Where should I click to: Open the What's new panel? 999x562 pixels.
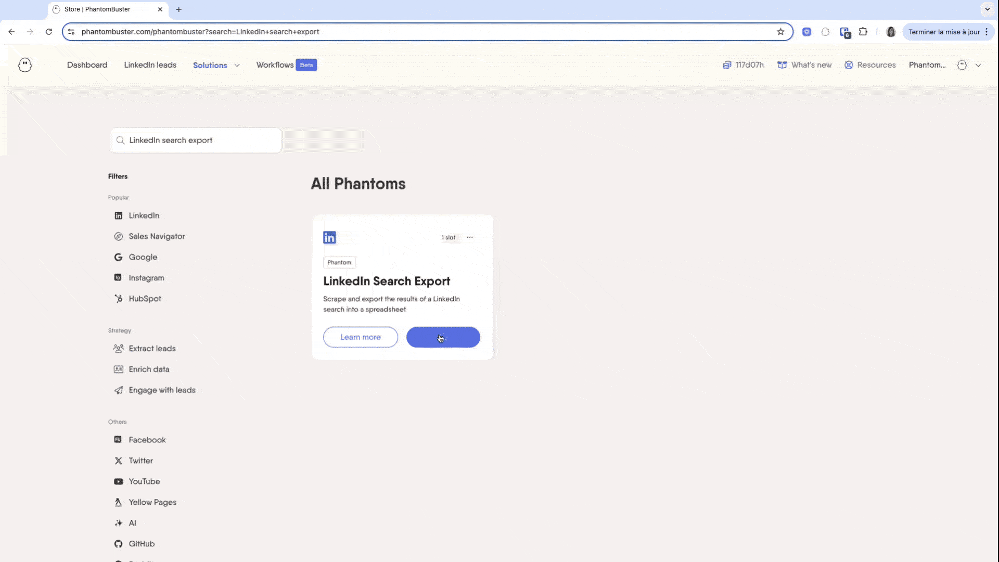804,65
